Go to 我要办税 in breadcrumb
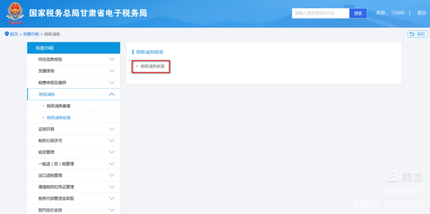The image size is (430, 214). [x=31, y=34]
